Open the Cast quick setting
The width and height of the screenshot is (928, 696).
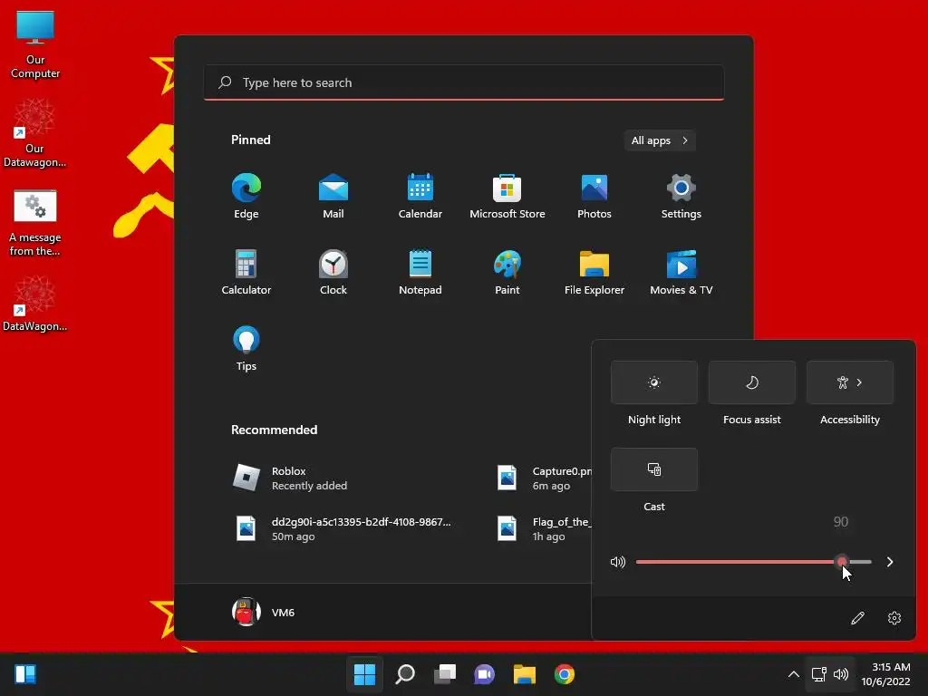tap(654, 469)
